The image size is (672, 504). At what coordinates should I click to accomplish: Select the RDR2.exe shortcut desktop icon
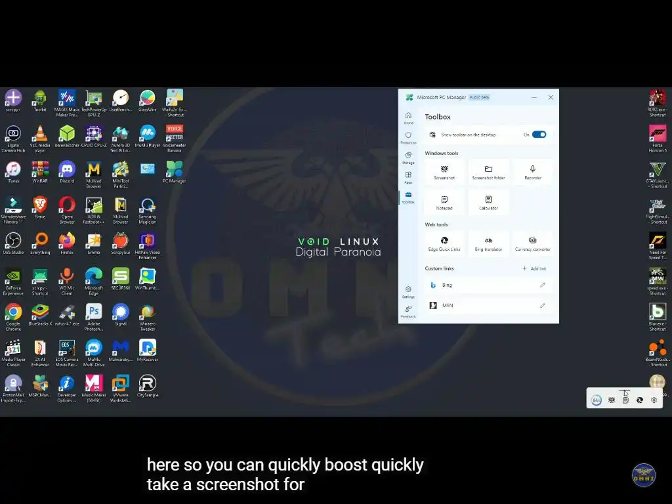coord(658,103)
